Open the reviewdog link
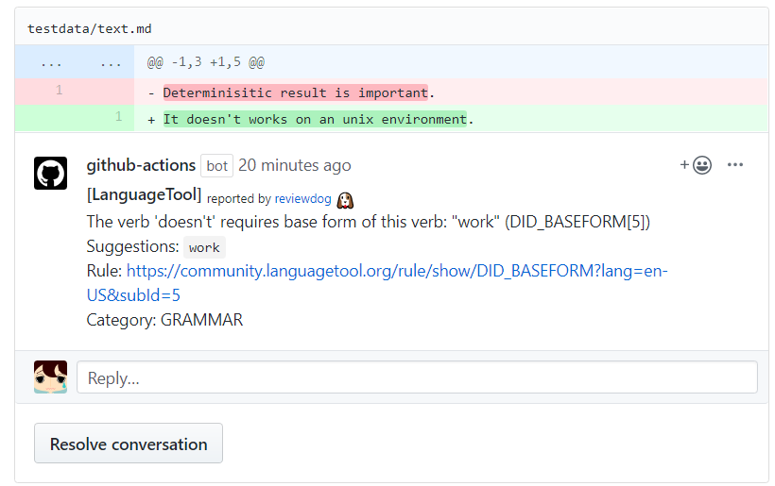Image resolution: width=775 pixels, height=486 pixels. (302, 199)
